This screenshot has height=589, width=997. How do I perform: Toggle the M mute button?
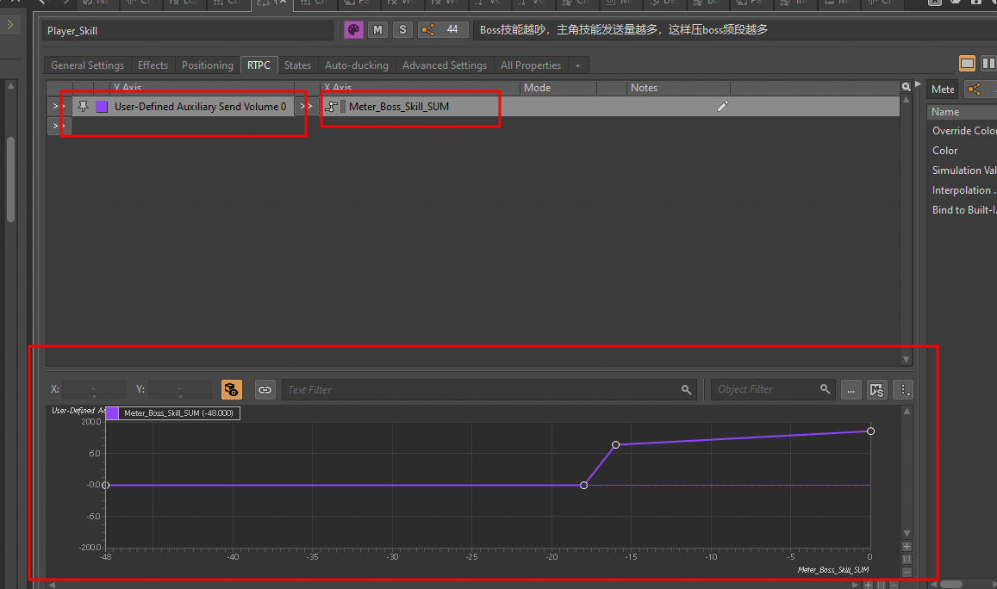click(x=377, y=30)
